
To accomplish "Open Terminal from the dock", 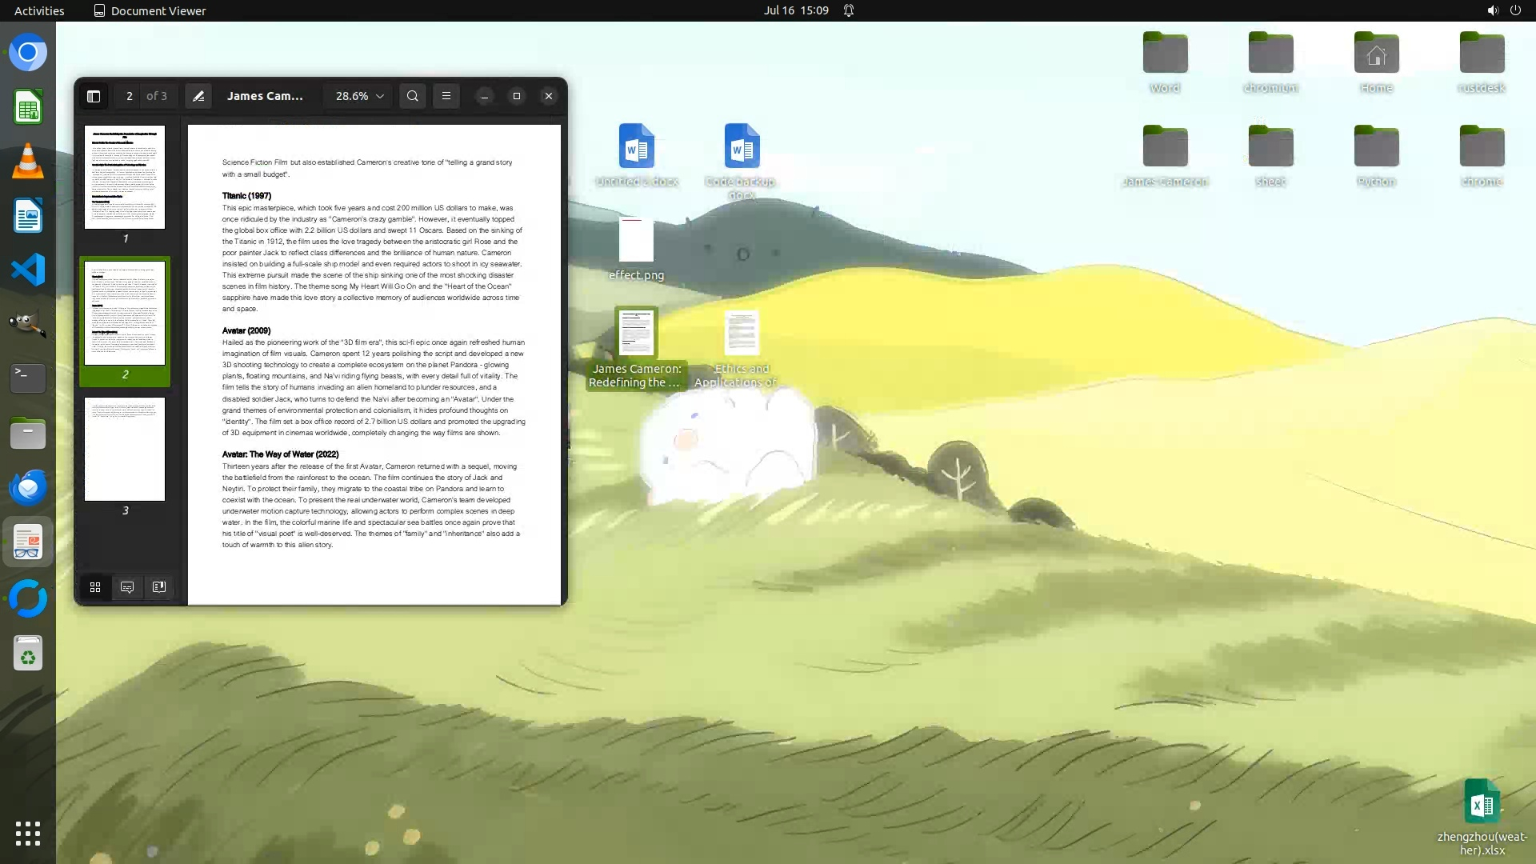I will coord(28,378).
